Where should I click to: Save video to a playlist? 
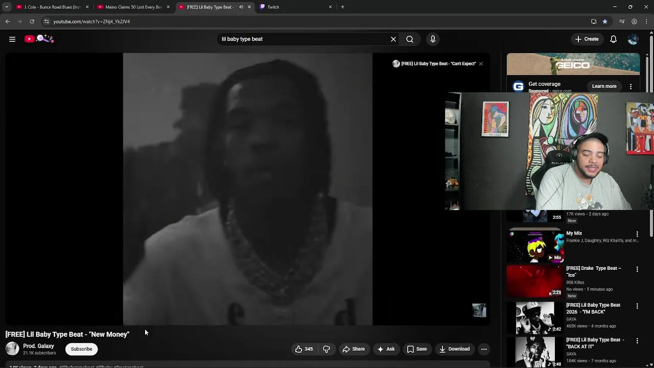click(x=416, y=349)
